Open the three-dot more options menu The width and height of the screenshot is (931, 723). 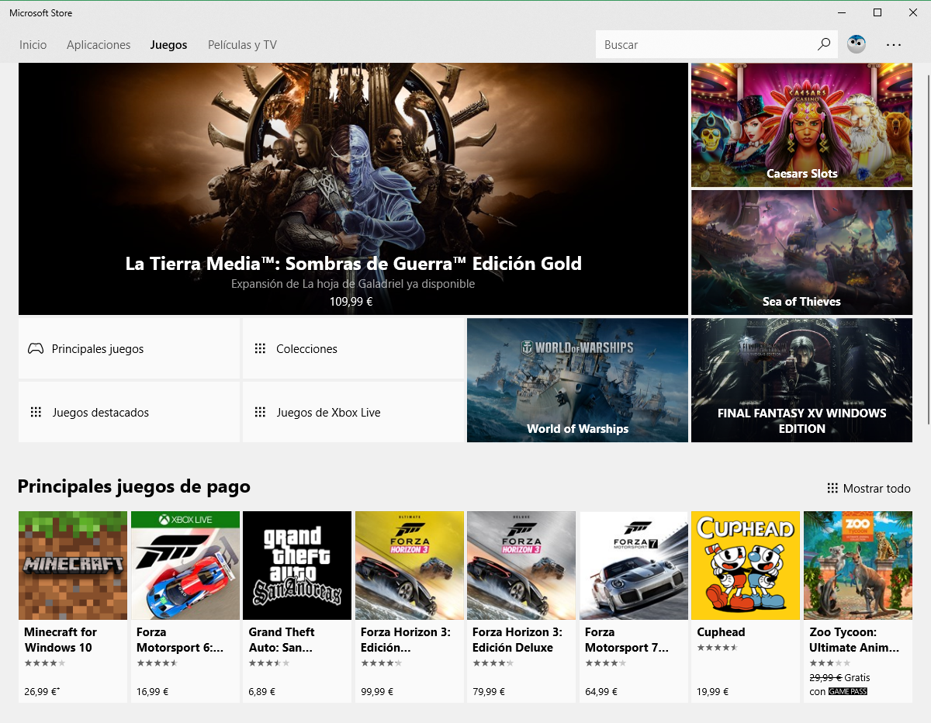coord(894,45)
